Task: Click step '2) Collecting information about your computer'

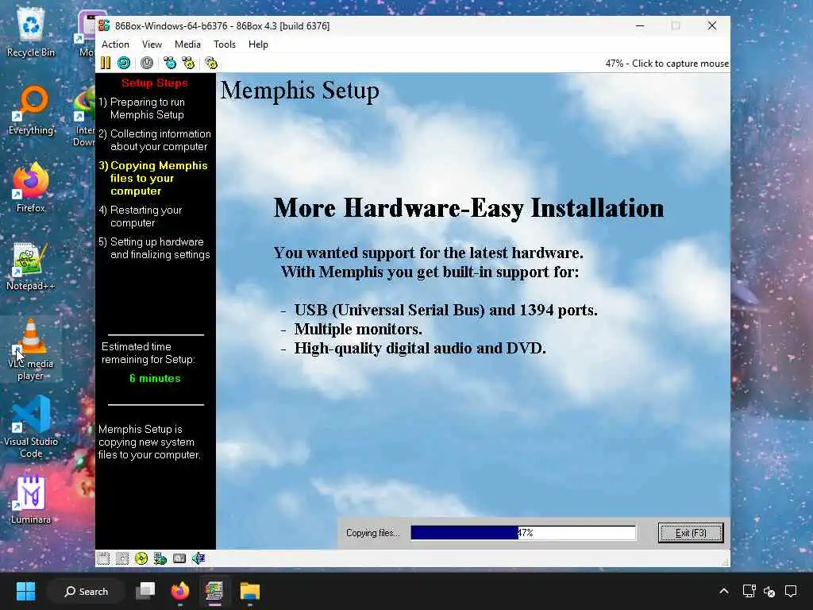Action: (155, 140)
